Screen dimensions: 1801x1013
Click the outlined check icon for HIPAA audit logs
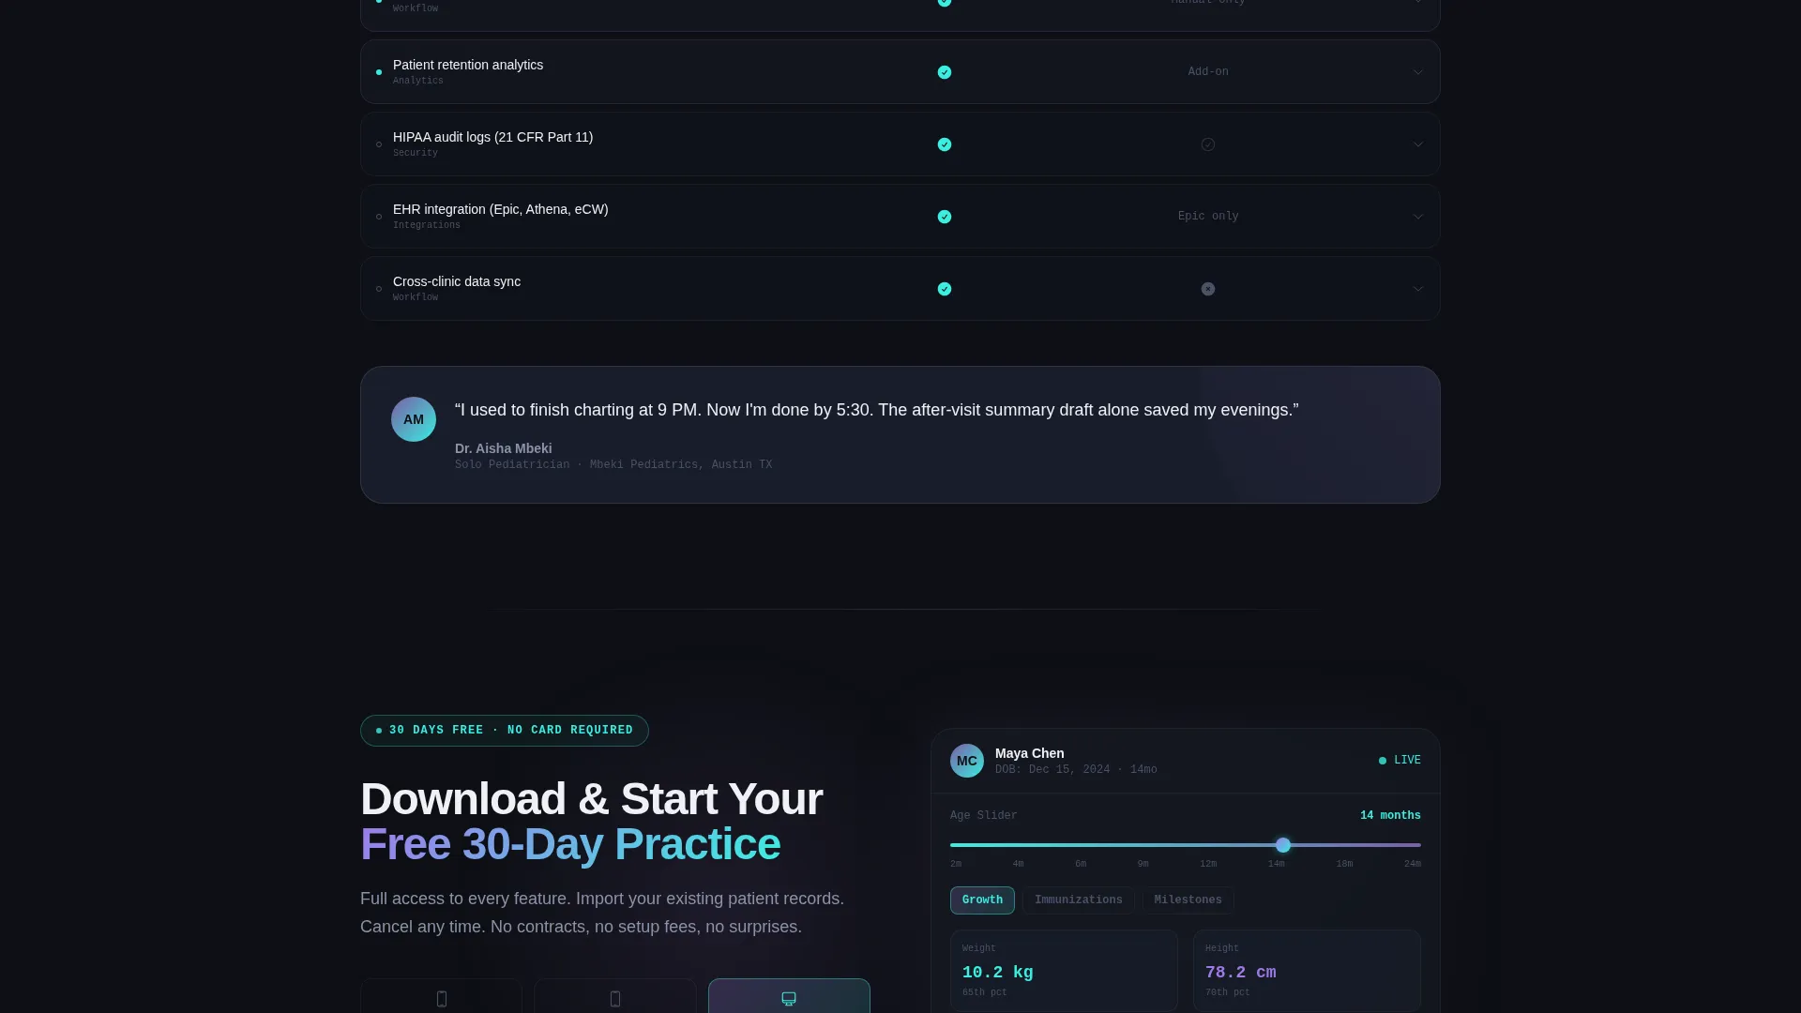coord(1208,144)
